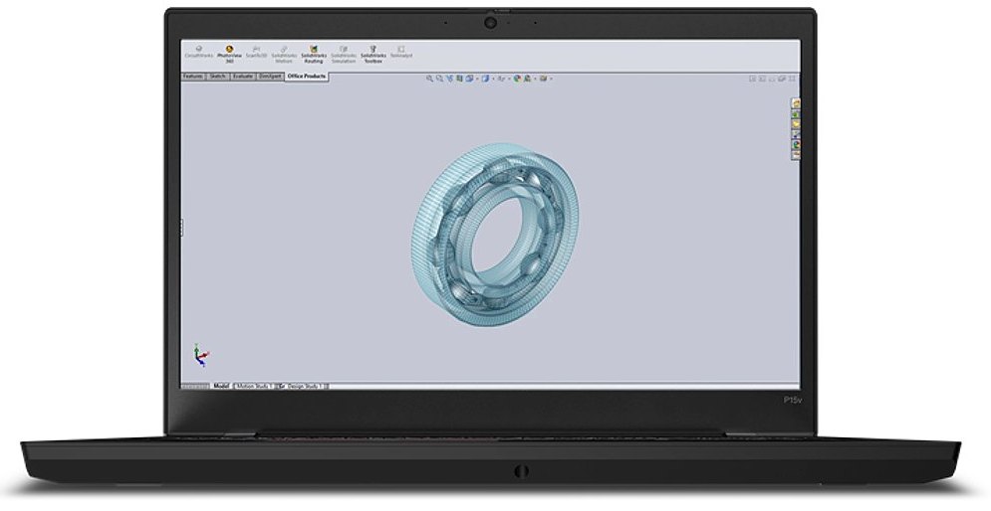
Task: Expand the View Orientation dropdown arrow
Action: tap(479, 78)
